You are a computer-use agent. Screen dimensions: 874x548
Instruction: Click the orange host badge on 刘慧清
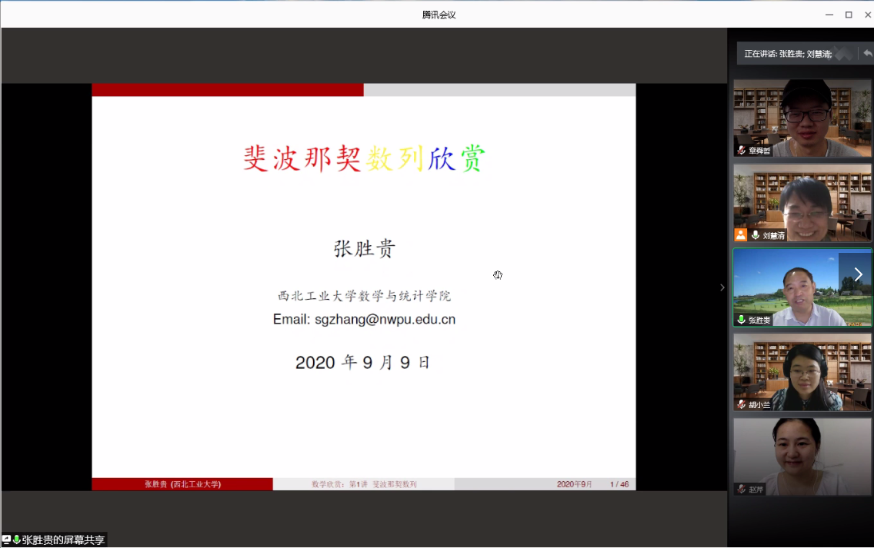[x=741, y=235]
